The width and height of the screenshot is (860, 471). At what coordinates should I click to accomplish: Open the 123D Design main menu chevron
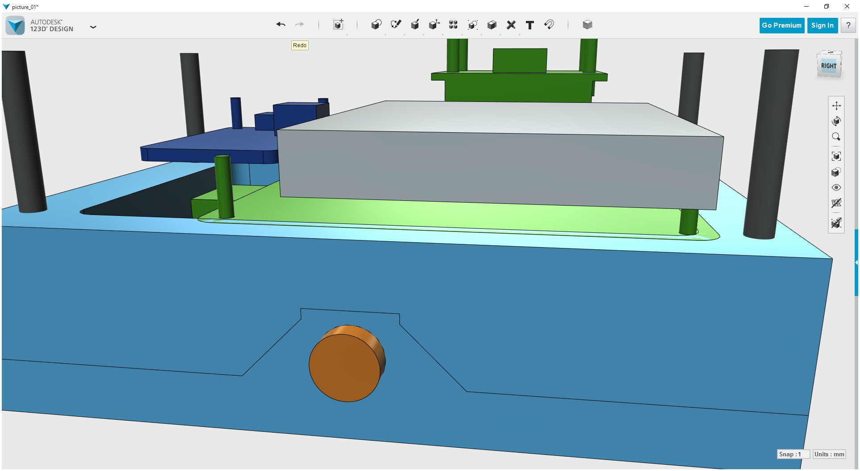93,27
